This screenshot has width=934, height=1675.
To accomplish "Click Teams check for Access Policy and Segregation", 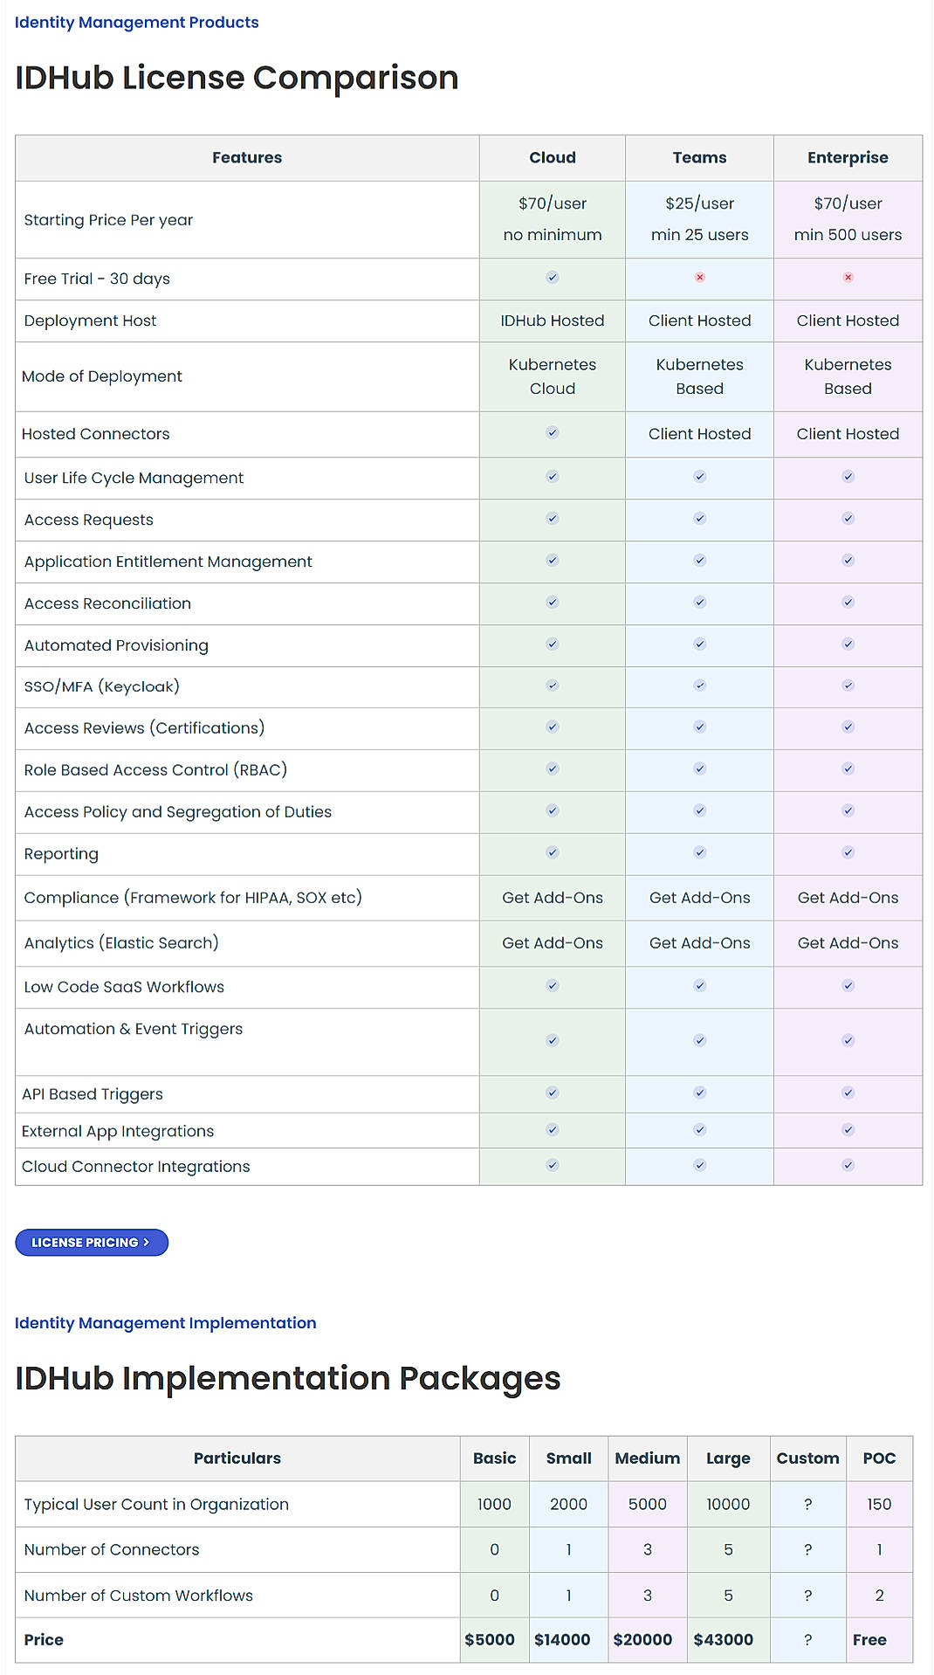I will click(700, 811).
